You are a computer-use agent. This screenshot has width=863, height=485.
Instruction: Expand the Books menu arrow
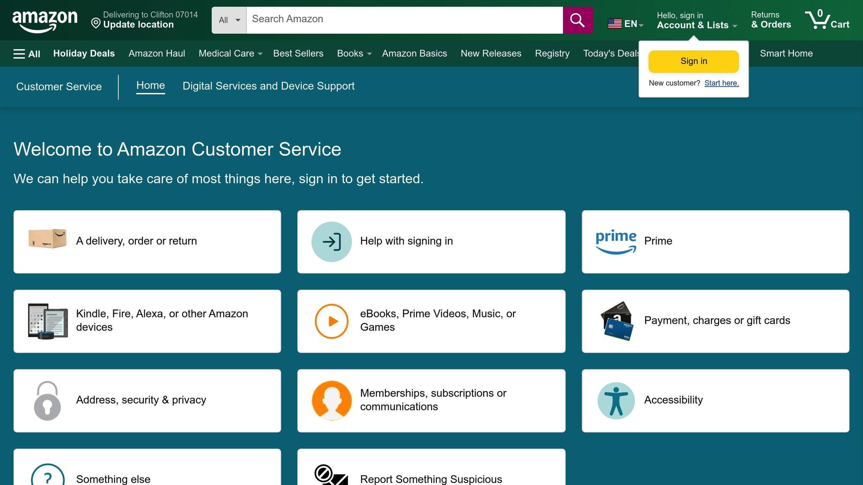coord(369,54)
